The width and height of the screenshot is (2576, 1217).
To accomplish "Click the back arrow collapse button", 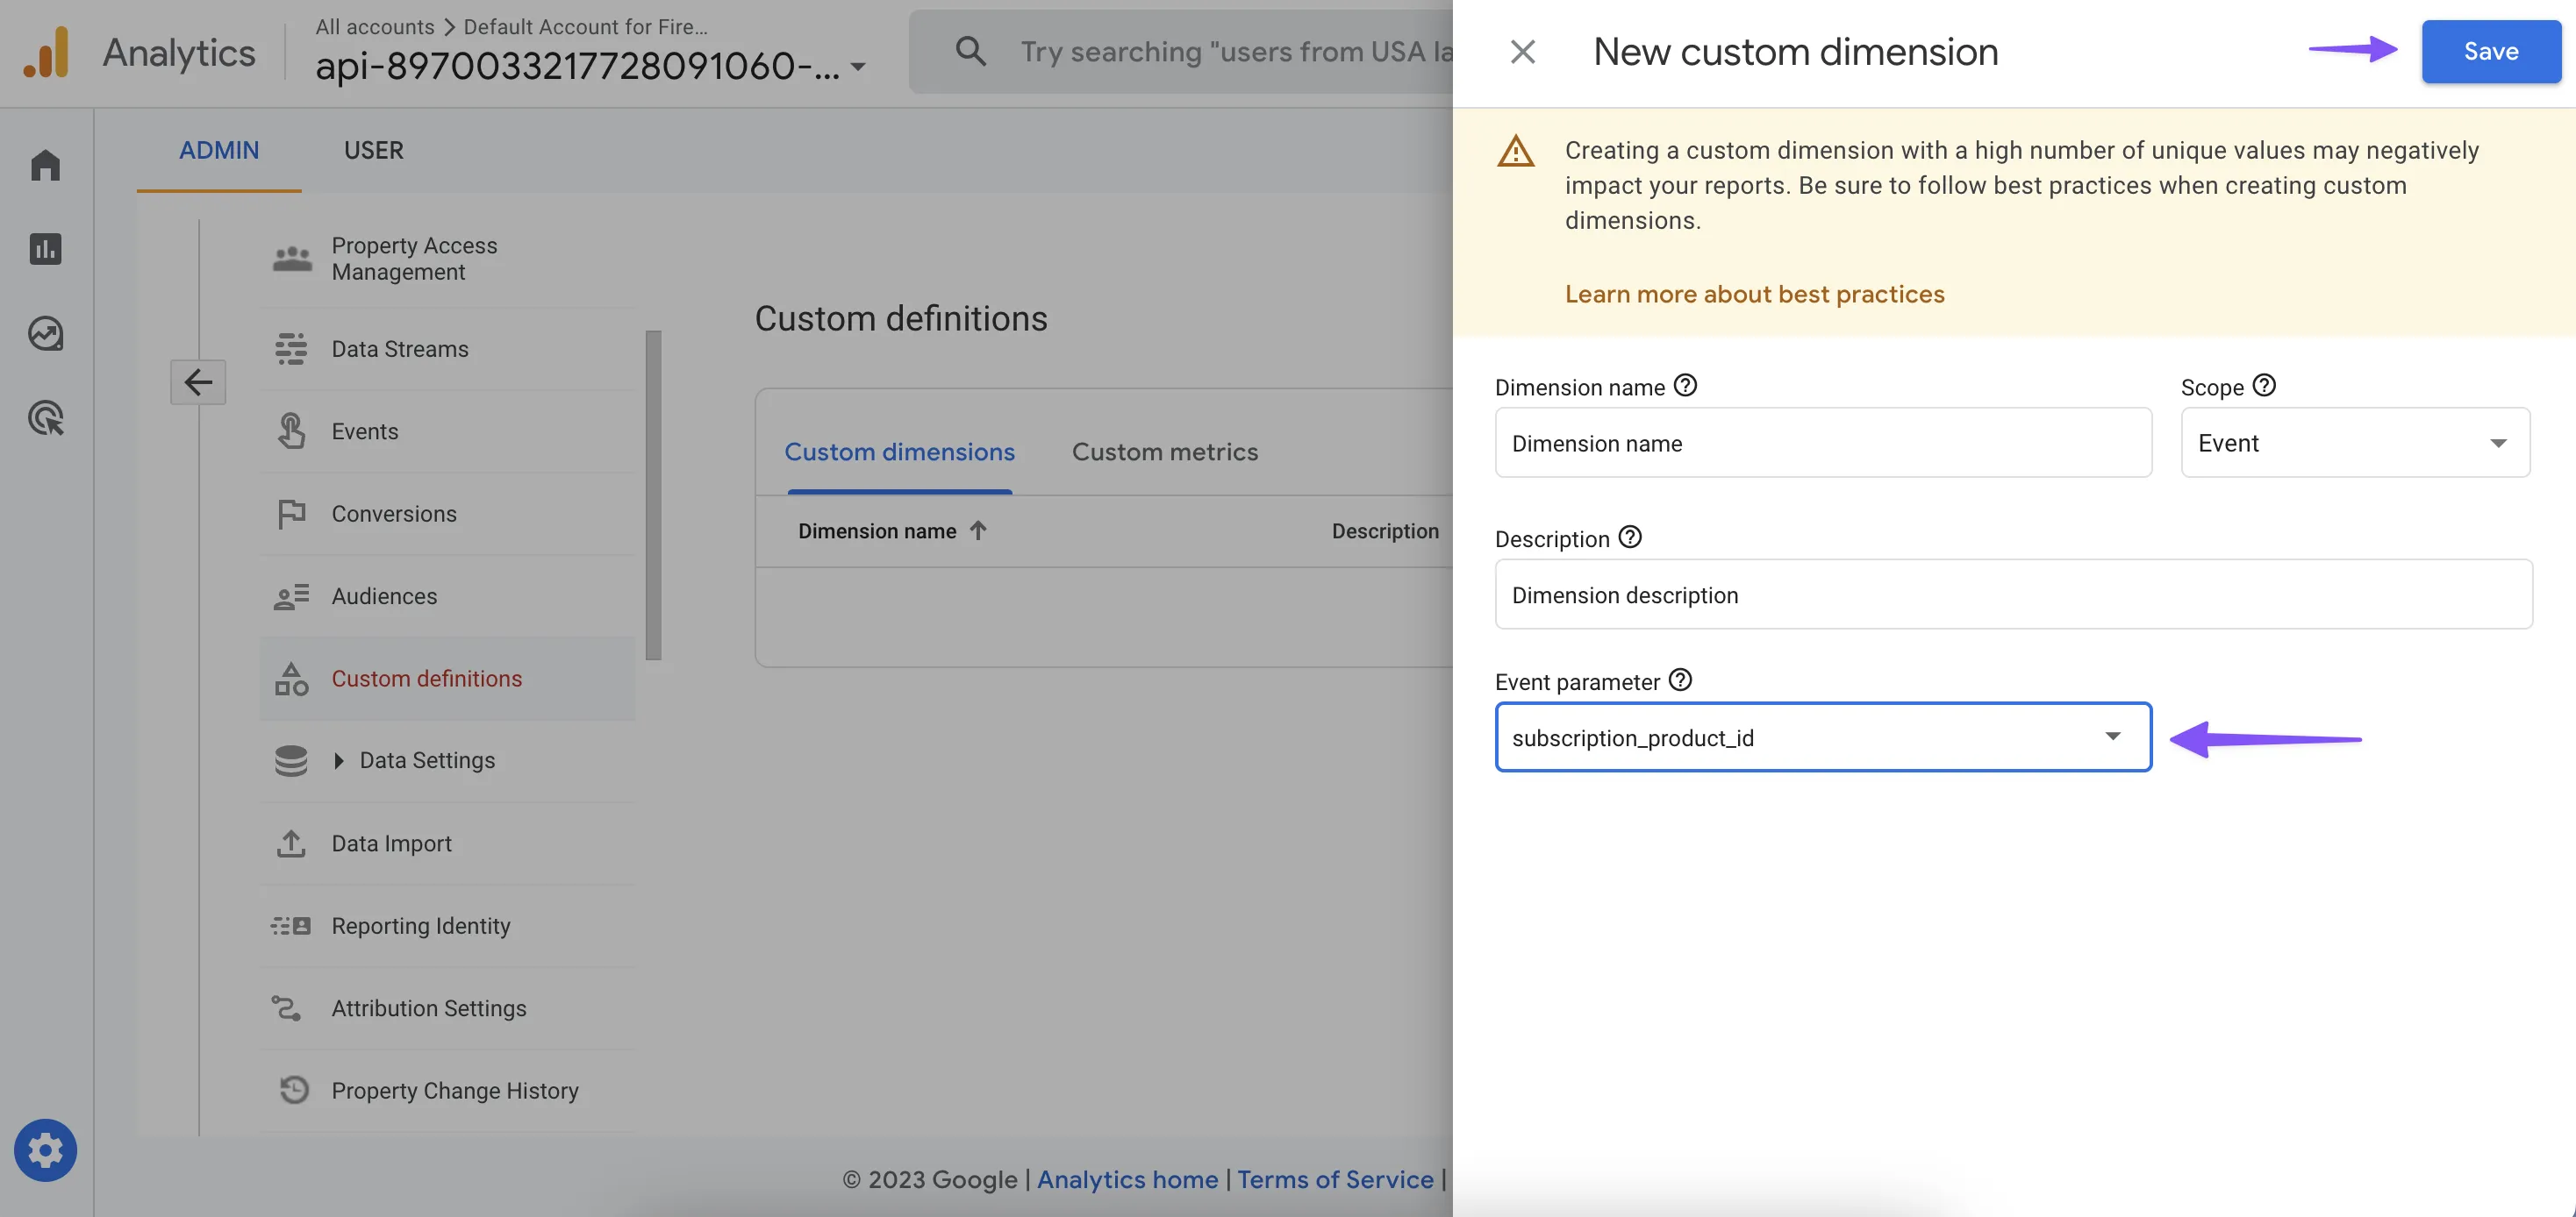I will (198, 381).
